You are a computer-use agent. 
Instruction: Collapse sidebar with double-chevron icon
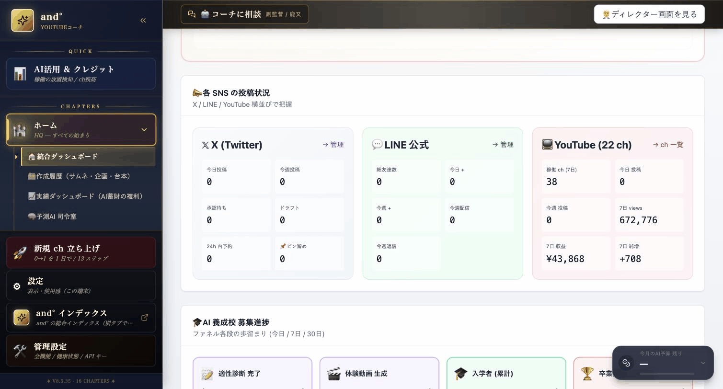[x=143, y=20]
